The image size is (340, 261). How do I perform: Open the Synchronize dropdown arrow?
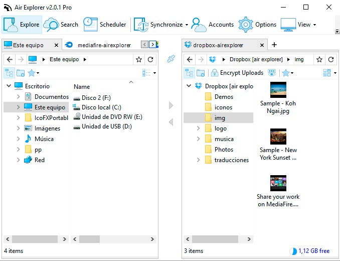[187, 25]
